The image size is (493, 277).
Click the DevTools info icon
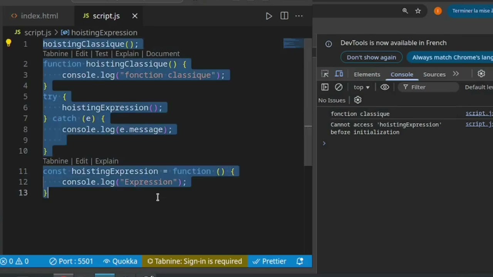[x=329, y=43]
